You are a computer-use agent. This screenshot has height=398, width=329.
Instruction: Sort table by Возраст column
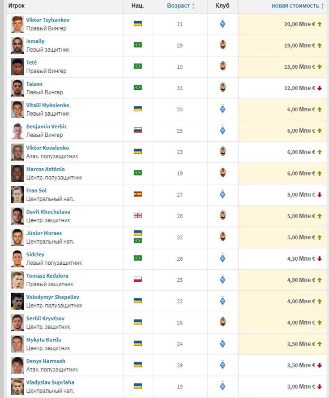coord(180,5)
